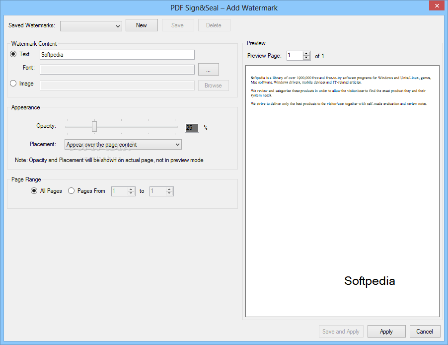Click the 'Saved Watermarks:' label
The height and width of the screenshot is (345, 448).
coord(32,25)
